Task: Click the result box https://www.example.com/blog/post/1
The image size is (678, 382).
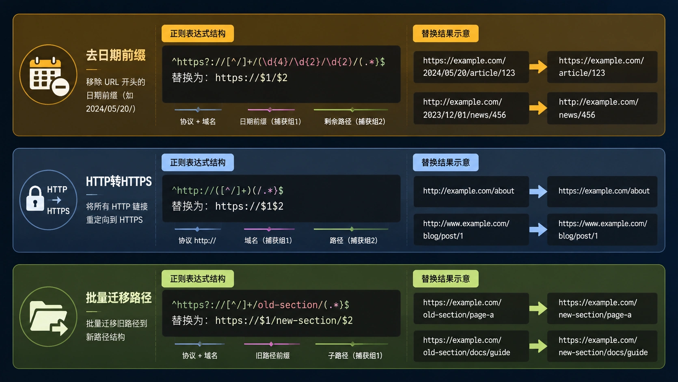Action: pos(602,230)
